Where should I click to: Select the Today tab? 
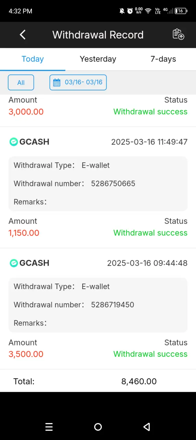[x=33, y=59]
